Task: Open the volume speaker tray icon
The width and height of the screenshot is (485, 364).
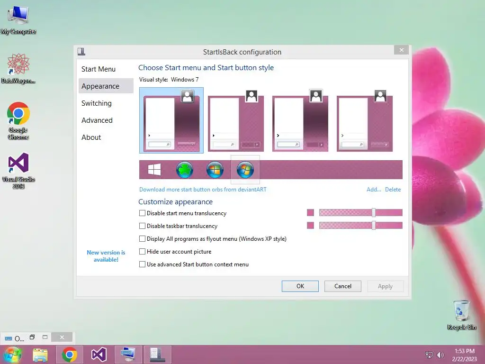Action: click(x=440, y=355)
